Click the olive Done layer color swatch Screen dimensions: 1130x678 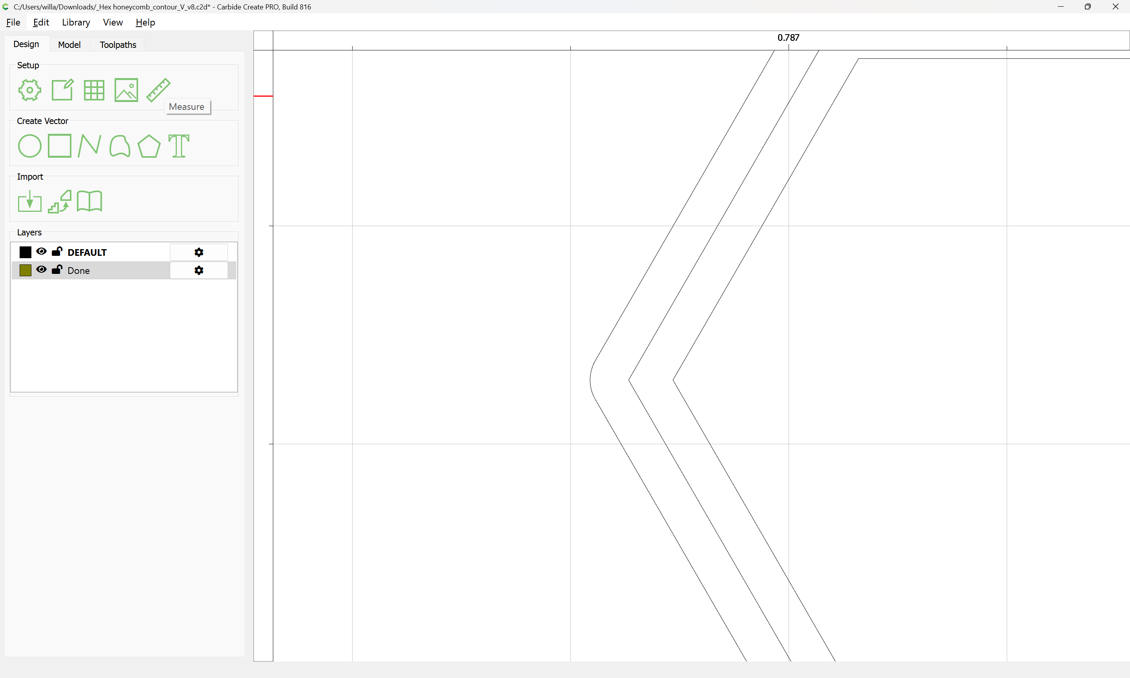point(26,270)
